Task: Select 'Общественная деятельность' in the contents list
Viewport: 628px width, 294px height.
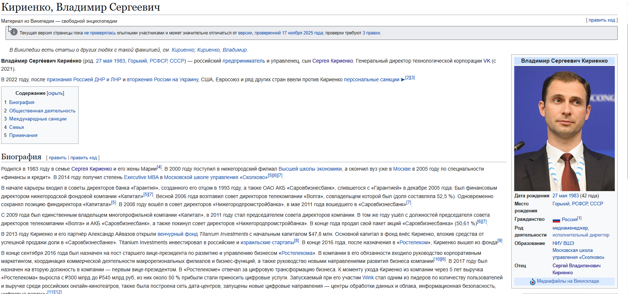Action: [x=42, y=111]
